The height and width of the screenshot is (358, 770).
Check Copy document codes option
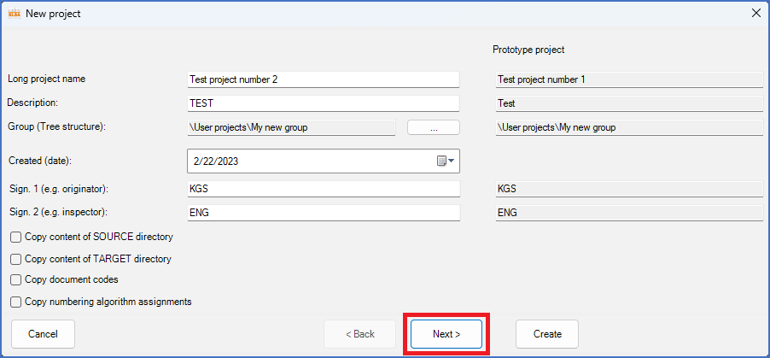pyautogui.click(x=15, y=279)
